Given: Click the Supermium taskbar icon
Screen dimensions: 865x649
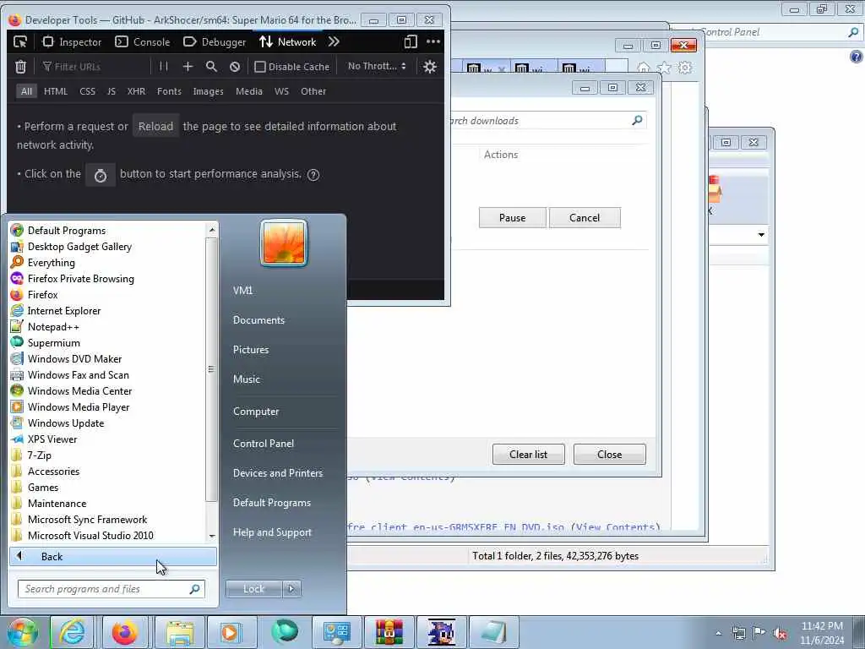Looking at the screenshot, I should 285,632.
